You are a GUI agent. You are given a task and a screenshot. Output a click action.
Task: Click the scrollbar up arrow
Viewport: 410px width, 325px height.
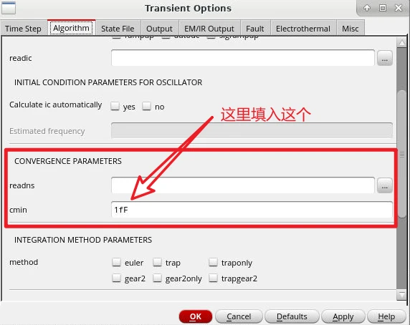401,42
